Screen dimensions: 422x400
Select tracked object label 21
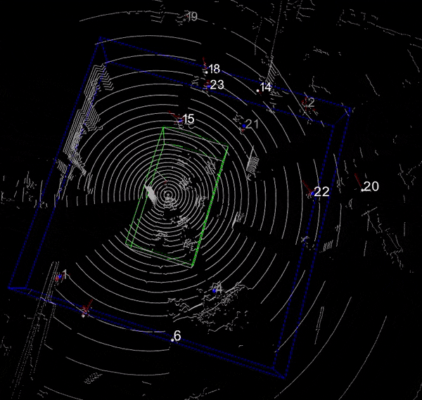click(252, 124)
